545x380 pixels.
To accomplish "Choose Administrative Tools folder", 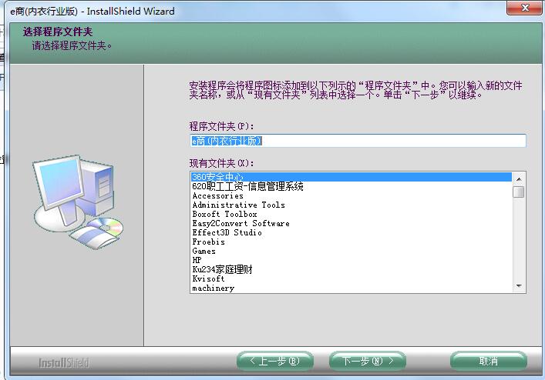I will click(x=351, y=205).
